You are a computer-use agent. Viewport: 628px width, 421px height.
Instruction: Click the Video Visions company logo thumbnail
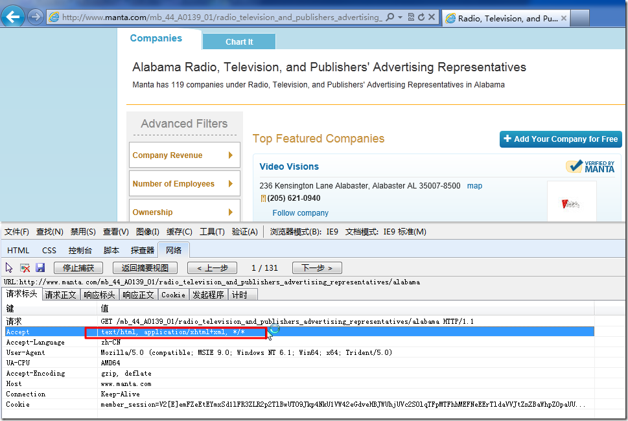(x=572, y=201)
